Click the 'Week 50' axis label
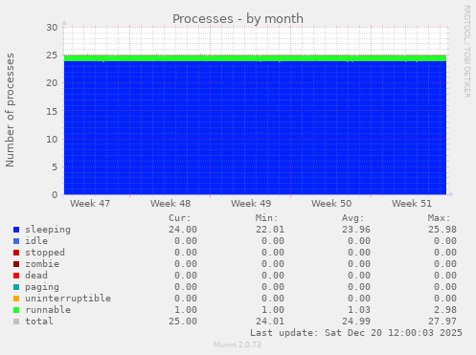The image size is (476, 355). [331, 204]
